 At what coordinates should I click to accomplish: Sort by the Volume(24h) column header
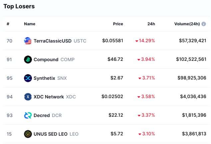pyautogui.click(x=187, y=24)
